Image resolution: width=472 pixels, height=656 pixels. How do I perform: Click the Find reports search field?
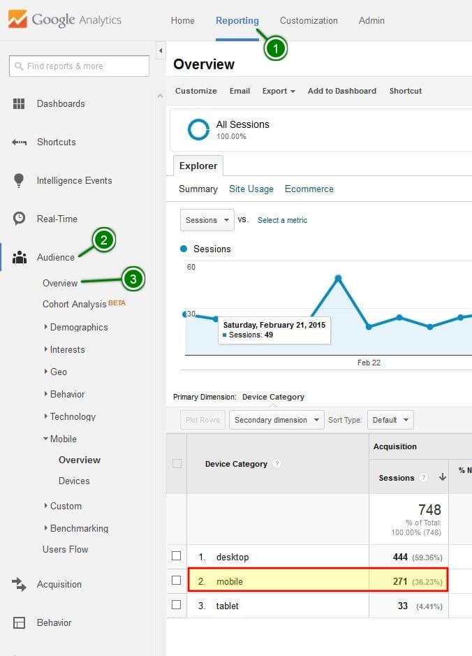coord(79,66)
